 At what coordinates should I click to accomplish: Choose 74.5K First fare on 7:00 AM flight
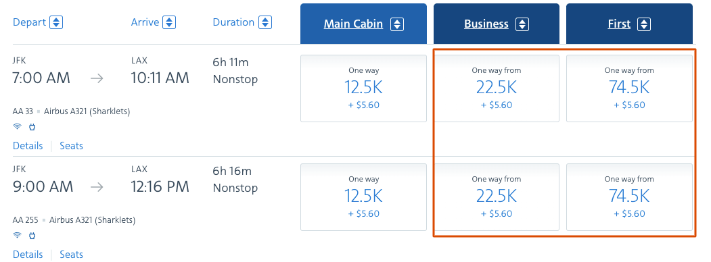tap(629, 88)
